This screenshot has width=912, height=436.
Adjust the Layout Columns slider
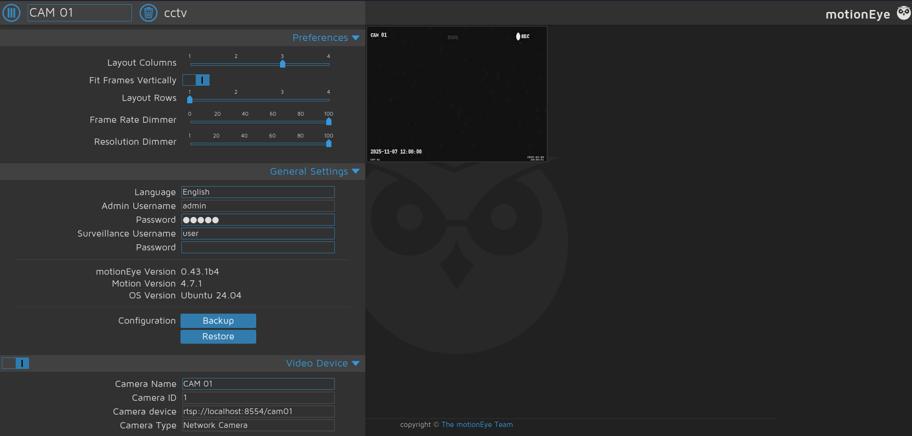pyautogui.click(x=260, y=64)
